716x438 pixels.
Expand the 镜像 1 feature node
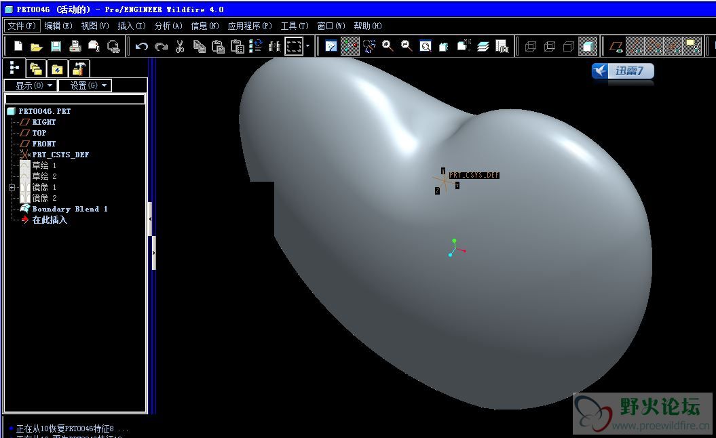[x=12, y=188]
